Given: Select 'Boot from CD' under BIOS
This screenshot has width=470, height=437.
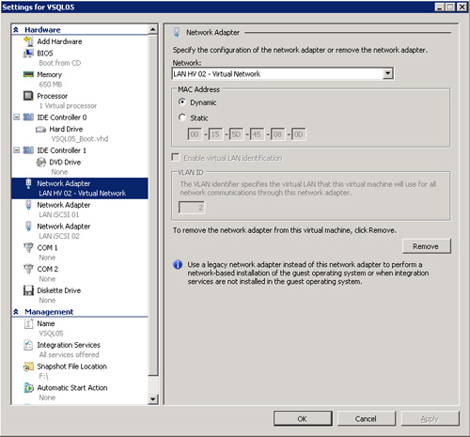Looking at the screenshot, I should tap(60, 63).
